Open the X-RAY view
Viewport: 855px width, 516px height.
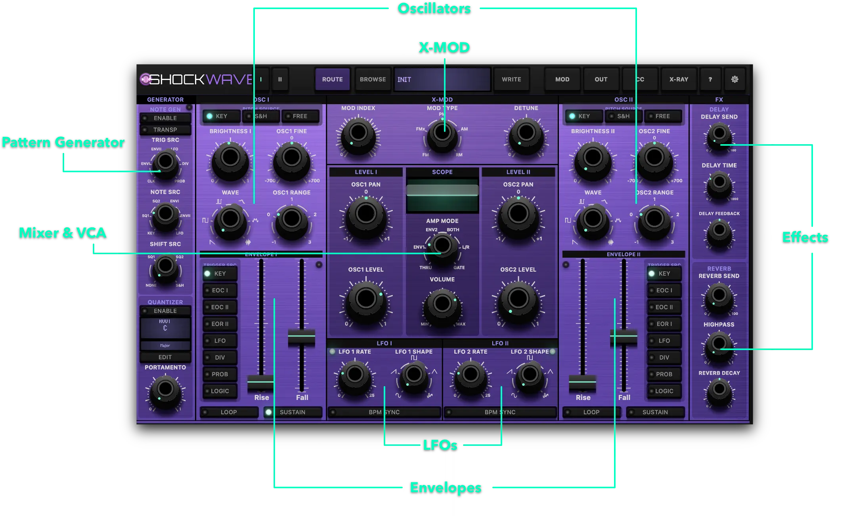[x=679, y=79]
